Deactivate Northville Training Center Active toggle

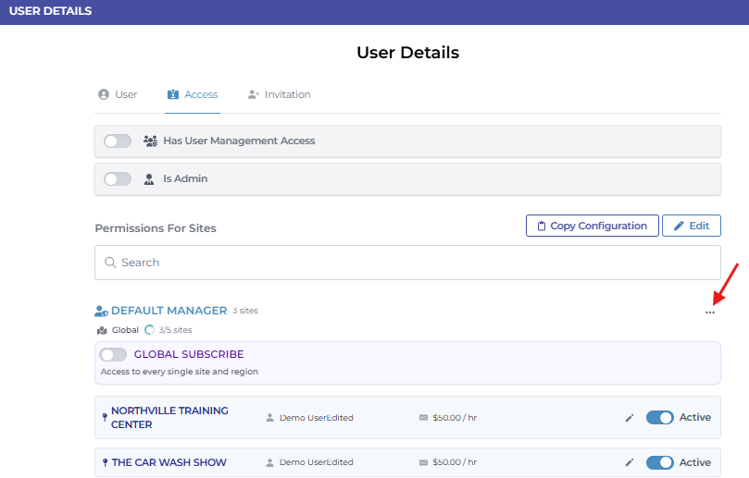pos(659,418)
